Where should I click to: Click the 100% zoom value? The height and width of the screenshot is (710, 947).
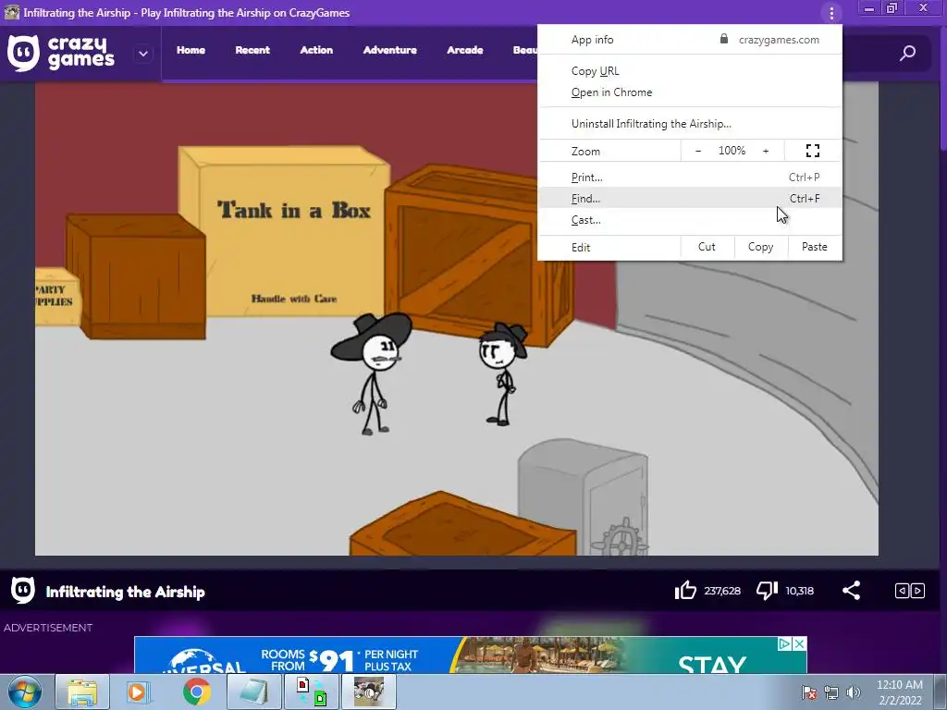pyautogui.click(x=732, y=151)
